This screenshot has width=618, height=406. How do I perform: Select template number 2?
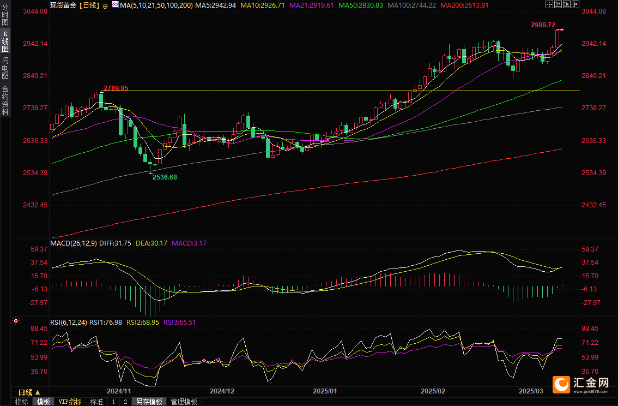click(x=125, y=402)
